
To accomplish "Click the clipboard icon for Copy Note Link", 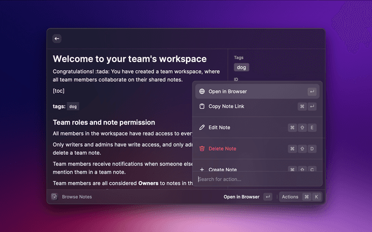I will click(x=202, y=107).
